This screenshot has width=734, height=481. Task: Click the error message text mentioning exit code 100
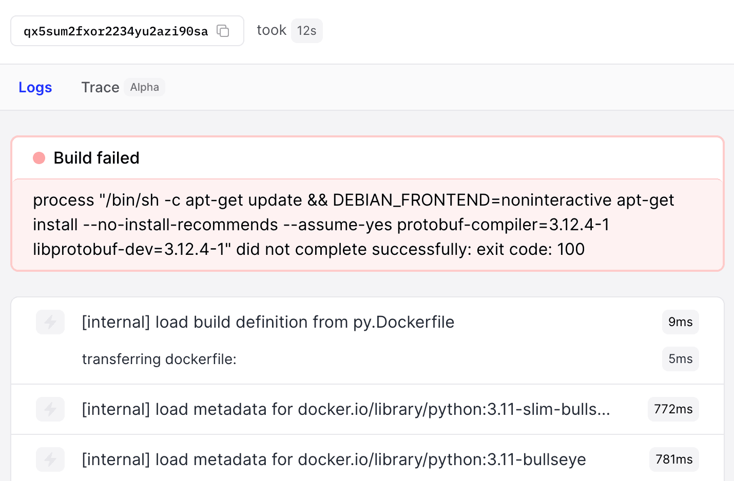(x=353, y=225)
